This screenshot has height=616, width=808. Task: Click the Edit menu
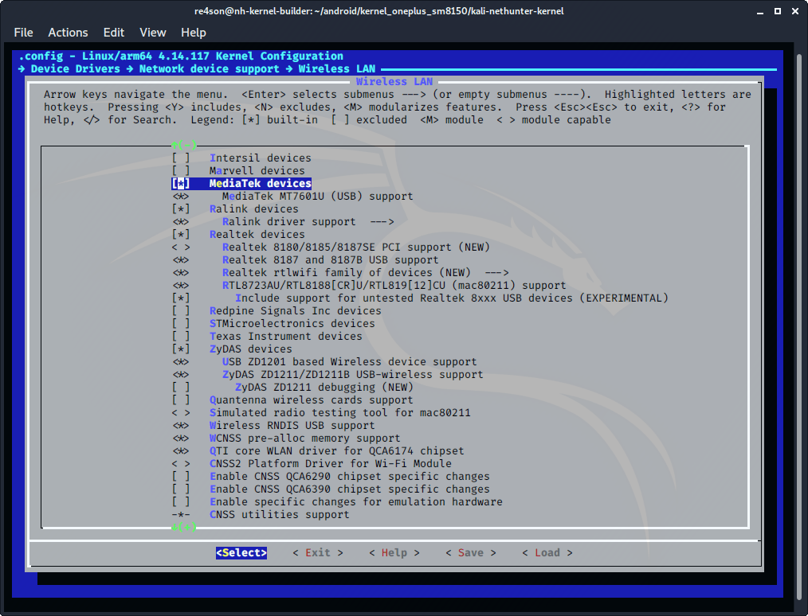(x=114, y=33)
